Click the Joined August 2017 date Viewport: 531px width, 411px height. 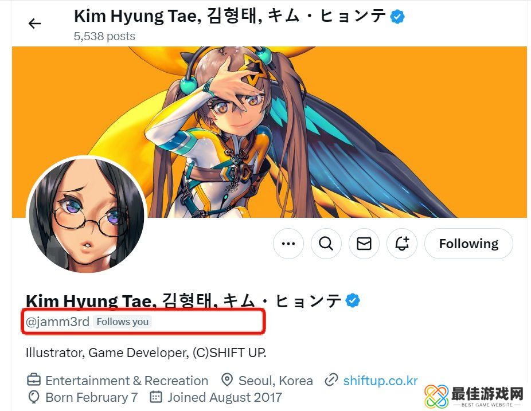[225, 397]
